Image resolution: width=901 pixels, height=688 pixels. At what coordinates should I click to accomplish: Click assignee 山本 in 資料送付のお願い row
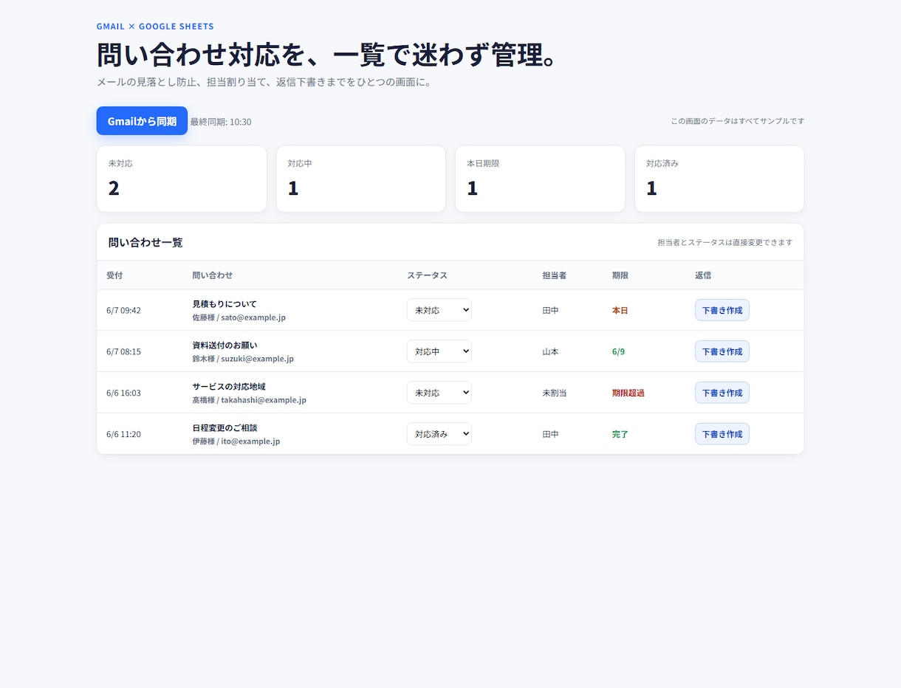click(x=550, y=351)
